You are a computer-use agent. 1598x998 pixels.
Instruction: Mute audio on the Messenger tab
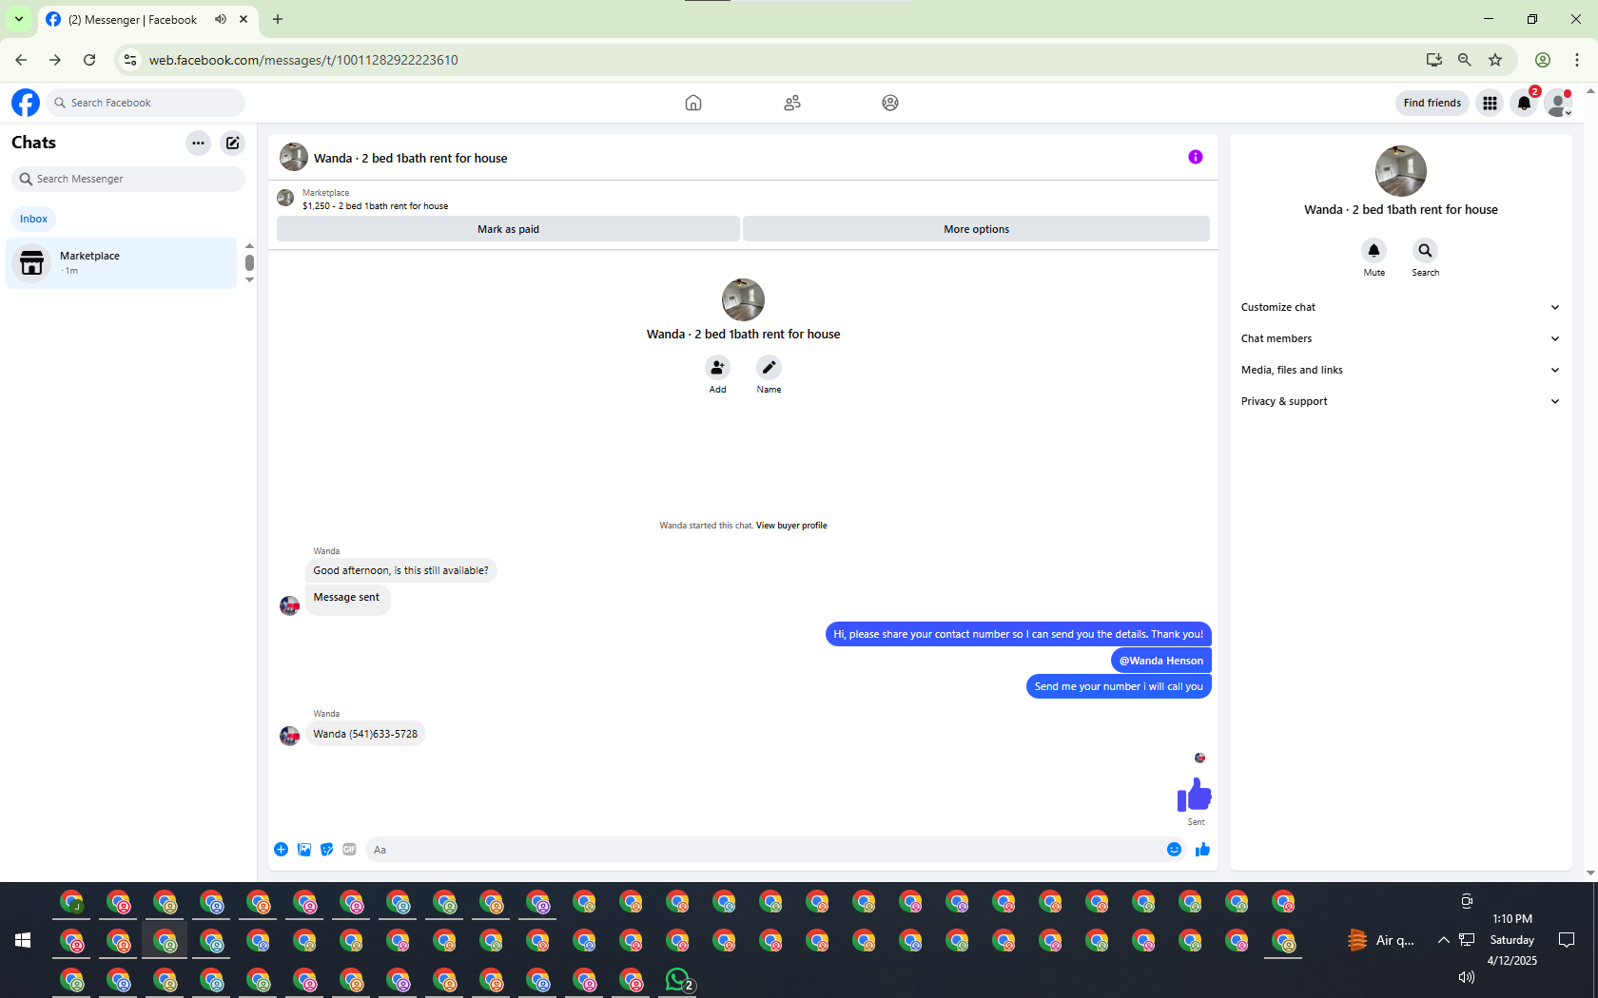[221, 19]
